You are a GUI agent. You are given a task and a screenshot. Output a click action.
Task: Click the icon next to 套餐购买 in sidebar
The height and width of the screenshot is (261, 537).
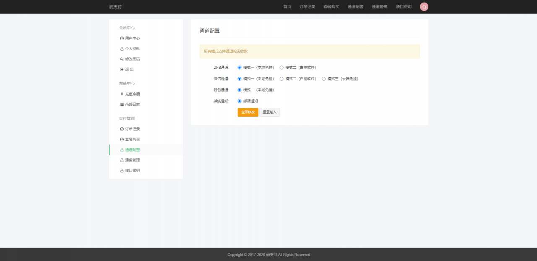click(121, 139)
